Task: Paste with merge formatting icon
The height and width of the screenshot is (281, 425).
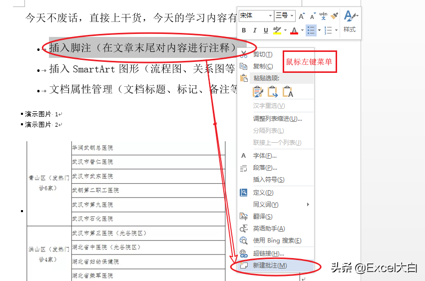Action: pos(272,92)
